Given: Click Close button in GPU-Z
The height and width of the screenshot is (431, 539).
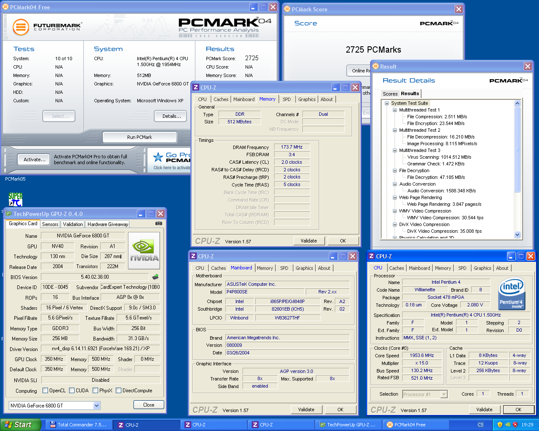Looking at the screenshot, I should 149,405.
